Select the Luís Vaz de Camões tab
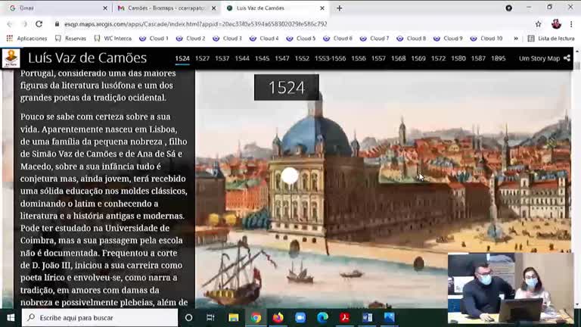 coord(274,8)
